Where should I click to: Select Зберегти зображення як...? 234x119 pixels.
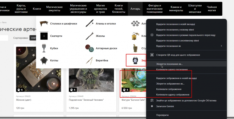tap(170, 84)
